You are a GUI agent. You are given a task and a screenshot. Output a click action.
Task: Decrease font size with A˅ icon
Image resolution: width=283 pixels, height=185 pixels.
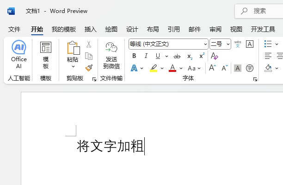[x=225, y=68]
